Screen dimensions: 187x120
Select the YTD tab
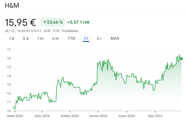point(71,38)
